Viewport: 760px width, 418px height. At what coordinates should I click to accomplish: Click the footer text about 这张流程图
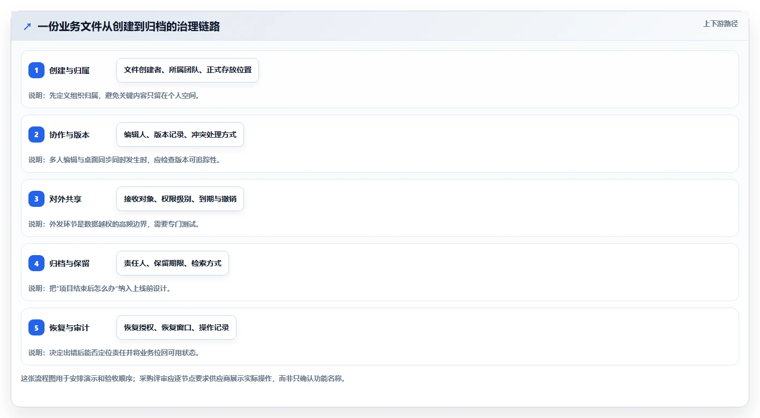coord(183,378)
